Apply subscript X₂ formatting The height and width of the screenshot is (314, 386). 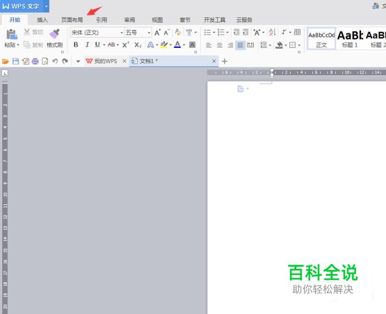coord(138,45)
